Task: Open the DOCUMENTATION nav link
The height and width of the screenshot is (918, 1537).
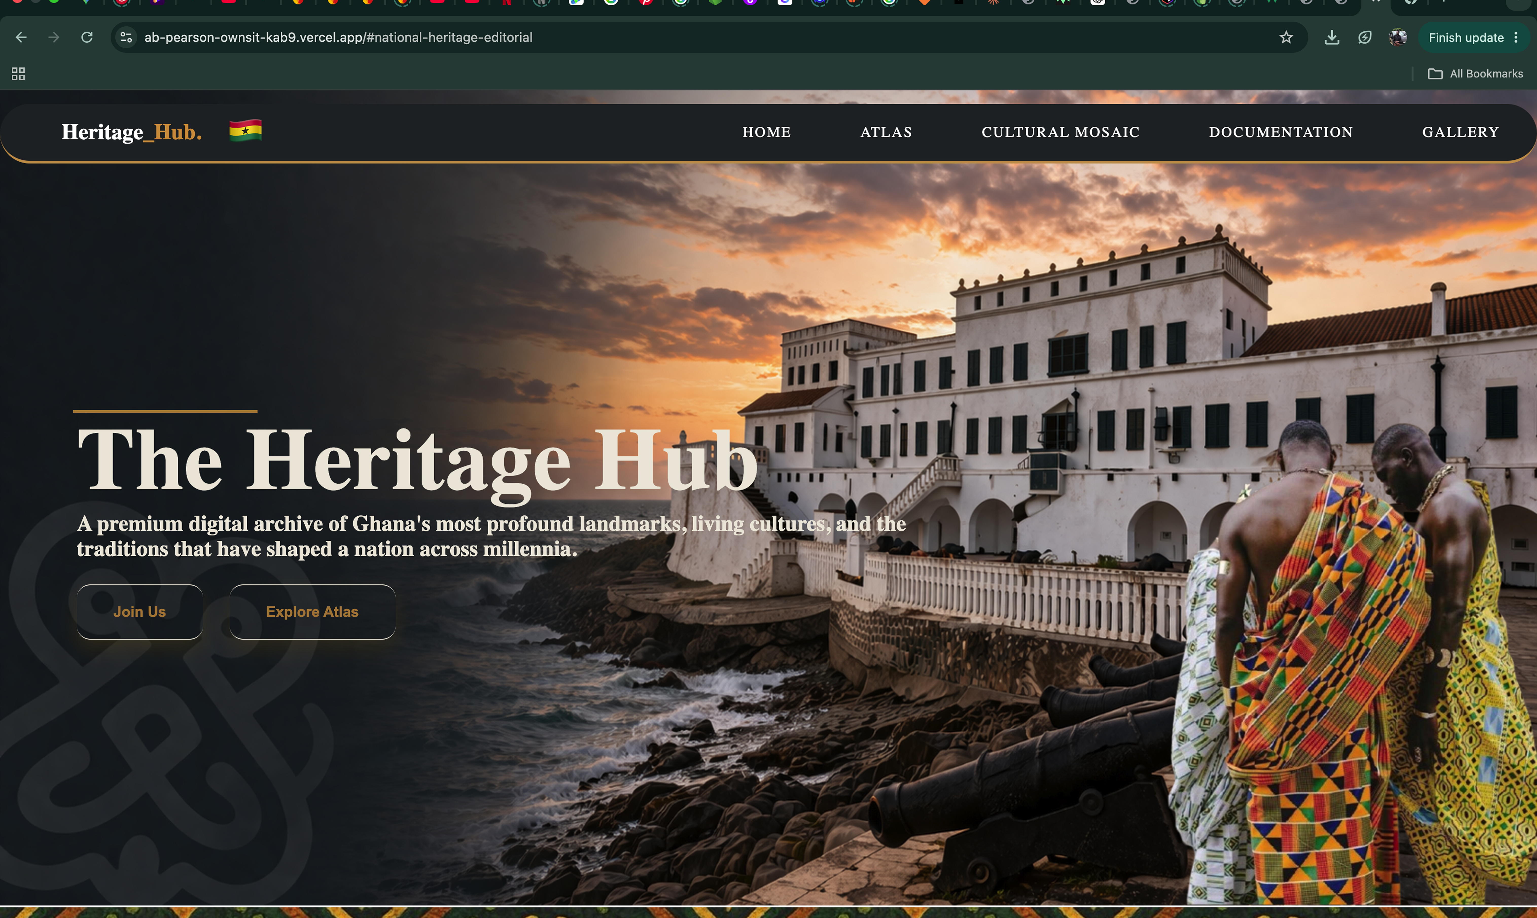Action: point(1280,132)
